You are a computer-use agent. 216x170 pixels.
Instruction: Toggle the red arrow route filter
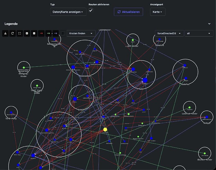point(41,33)
